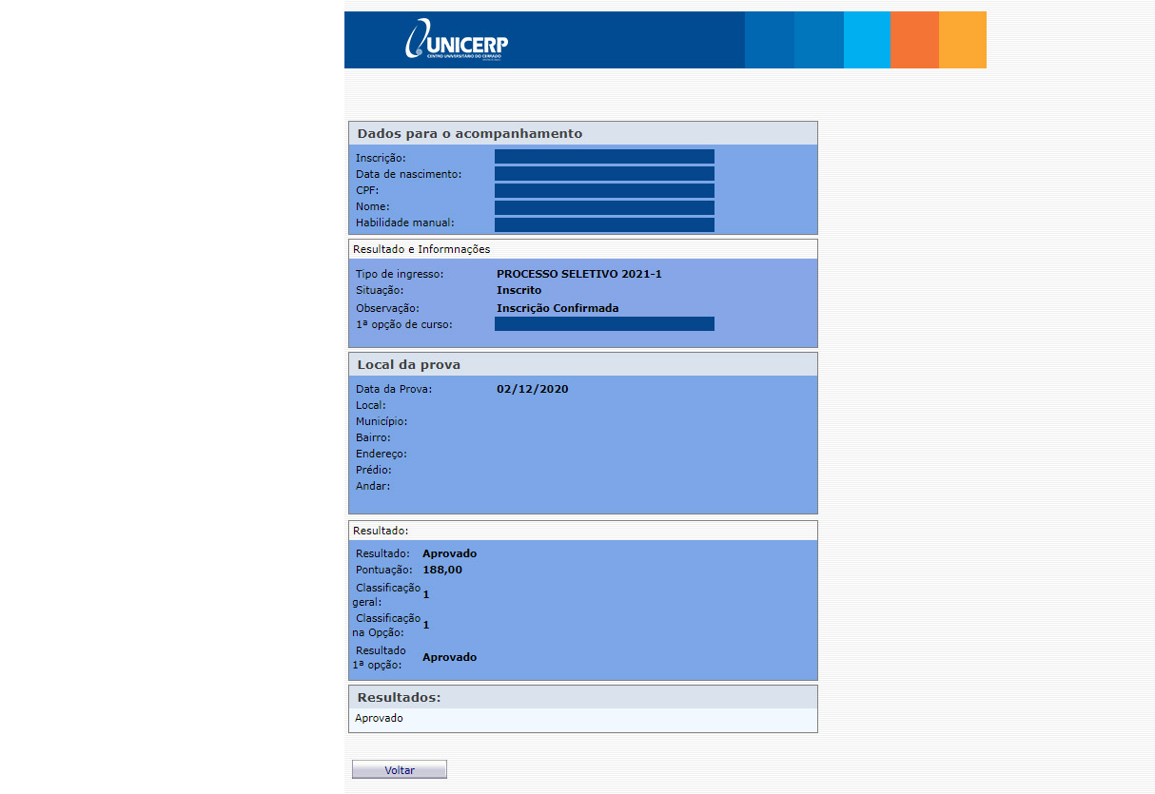Screen dimensions: 1155x794
Task: Click the redacted CPF field
Action: point(604,190)
